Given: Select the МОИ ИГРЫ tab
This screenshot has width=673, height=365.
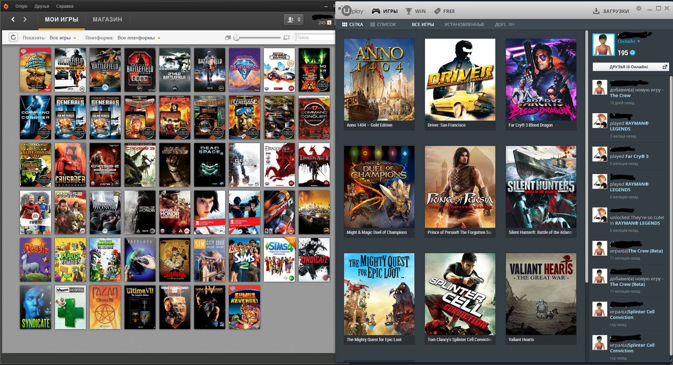Looking at the screenshot, I should point(62,20).
